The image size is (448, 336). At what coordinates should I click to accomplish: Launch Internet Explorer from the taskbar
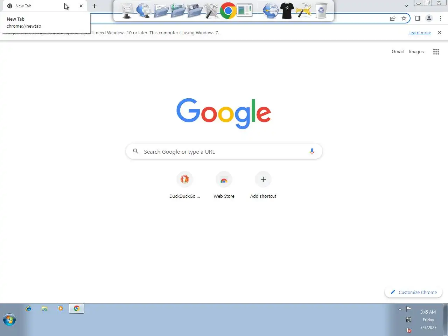29,308
